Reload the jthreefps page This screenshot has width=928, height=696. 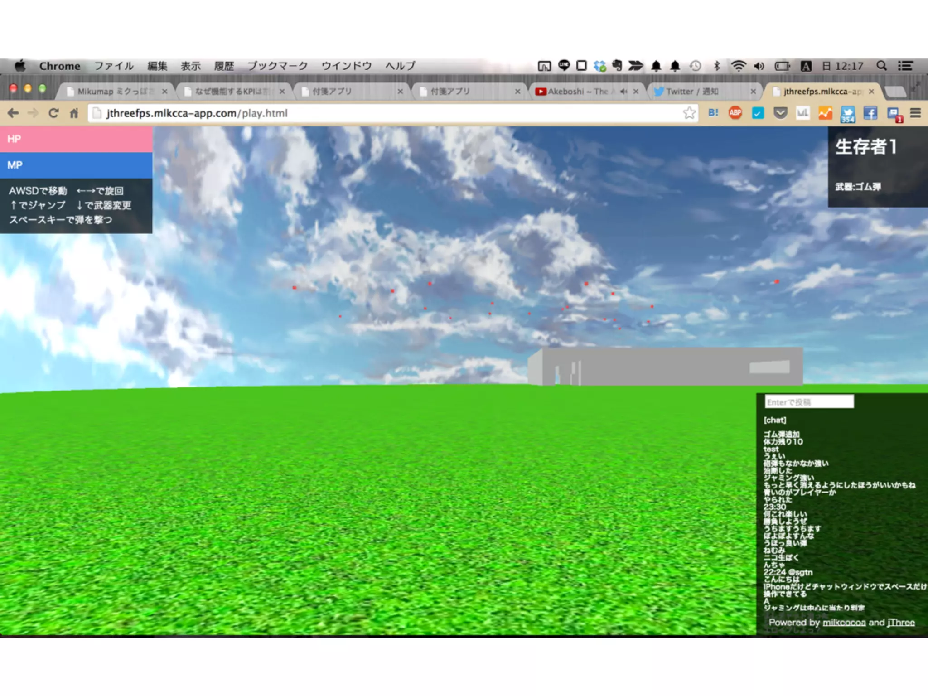pyautogui.click(x=53, y=113)
